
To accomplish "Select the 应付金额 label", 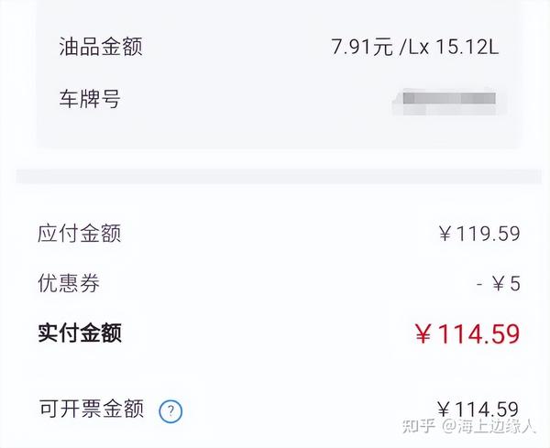I will click(x=79, y=234).
